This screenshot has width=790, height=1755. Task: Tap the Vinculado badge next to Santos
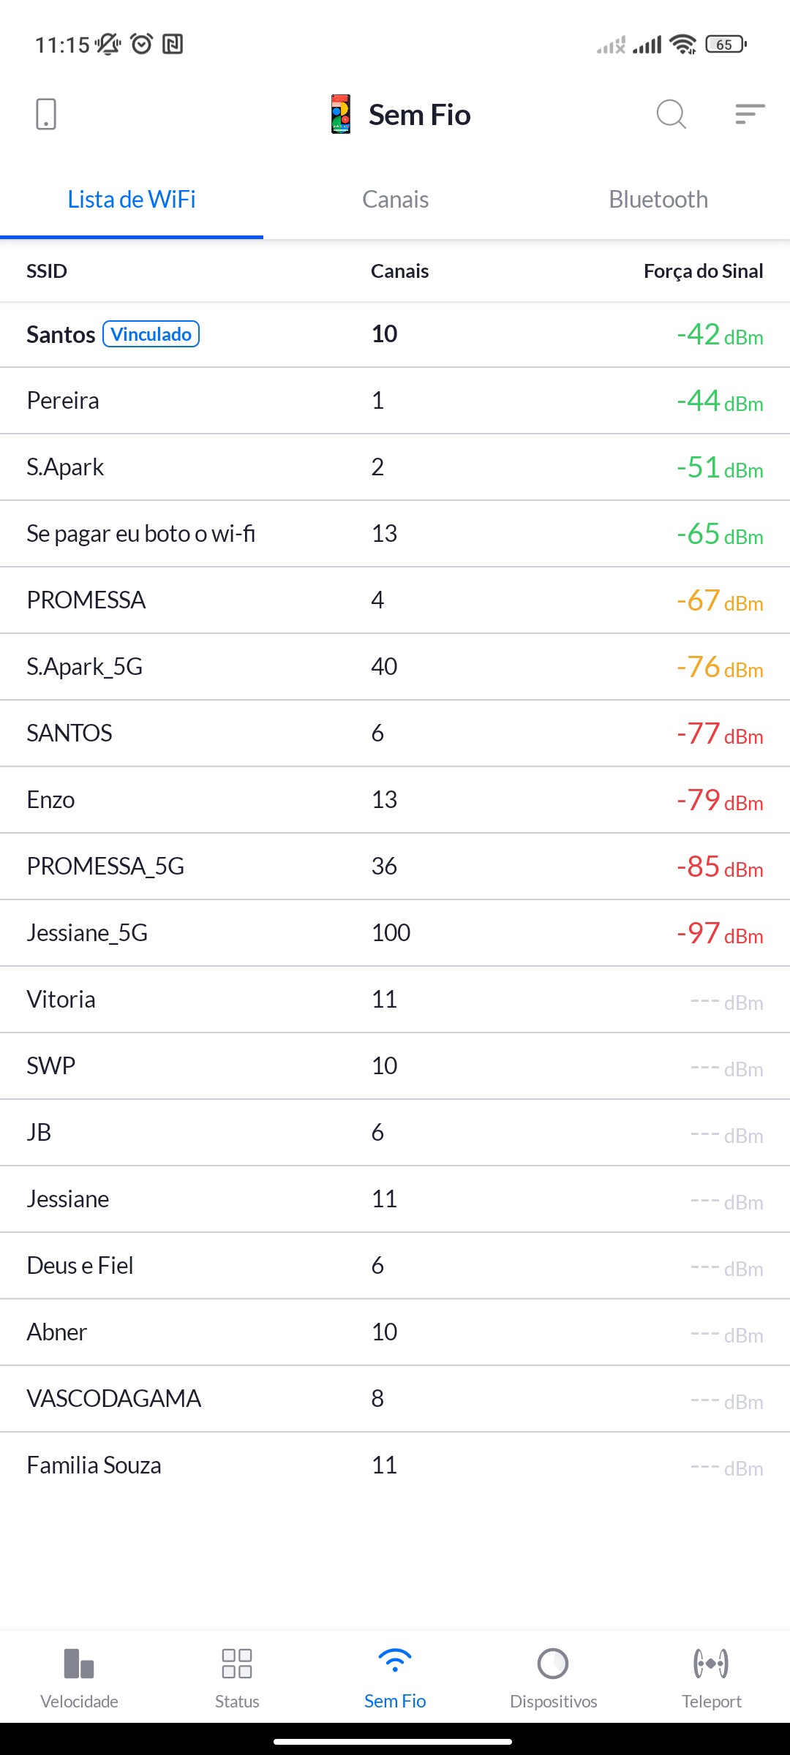tap(151, 334)
